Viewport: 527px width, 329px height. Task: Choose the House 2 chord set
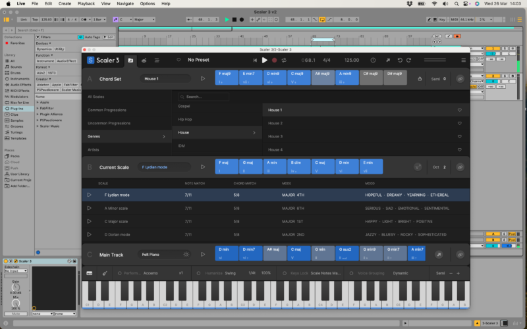366,123
